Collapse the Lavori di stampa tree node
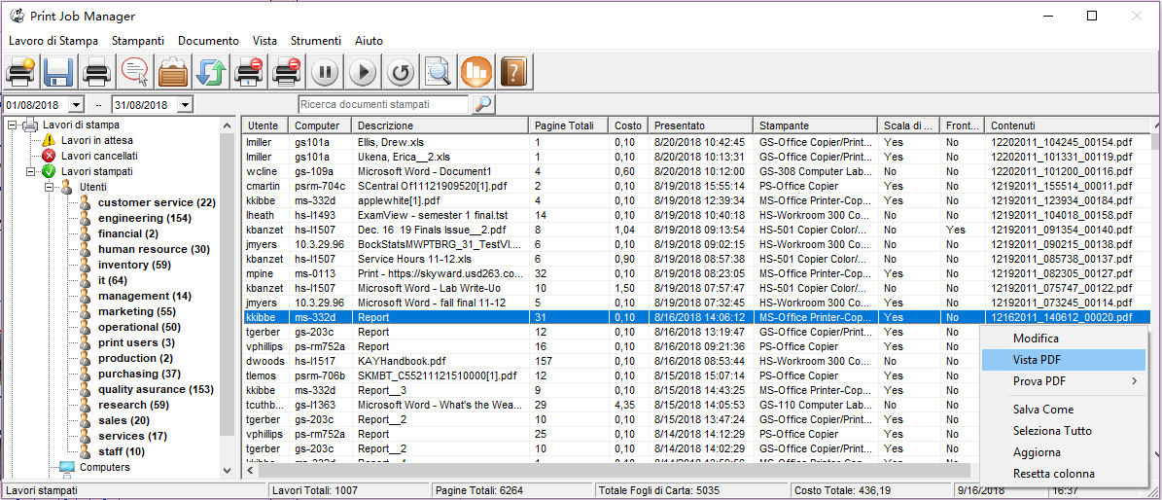Image resolution: width=1162 pixels, height=500 pixels. [12, 125]
